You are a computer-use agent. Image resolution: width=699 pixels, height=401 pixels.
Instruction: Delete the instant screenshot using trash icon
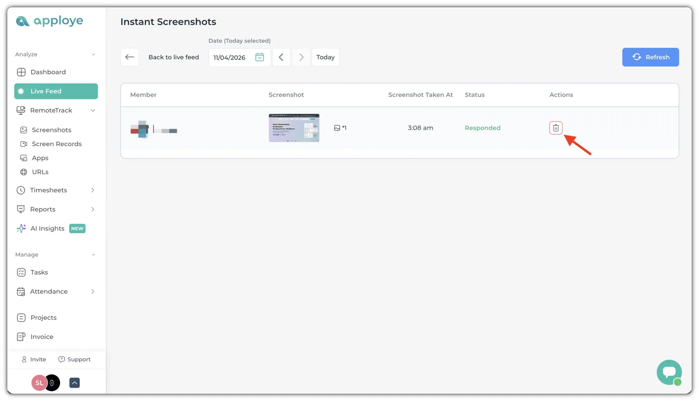click(556, 128)
